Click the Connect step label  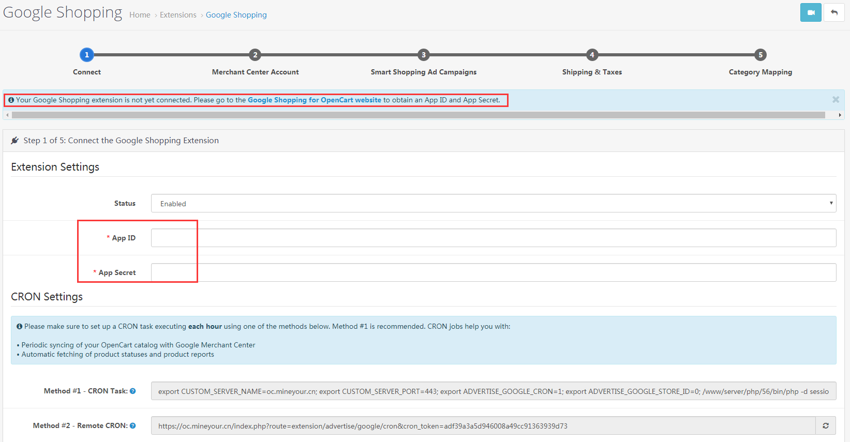87,72
